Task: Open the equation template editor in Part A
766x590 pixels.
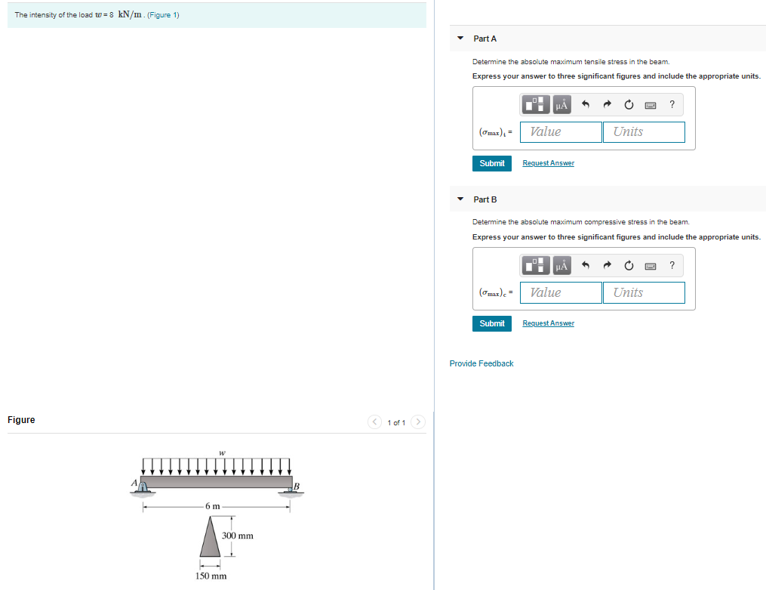Action: pyautogui.click(x=536, y=104)
